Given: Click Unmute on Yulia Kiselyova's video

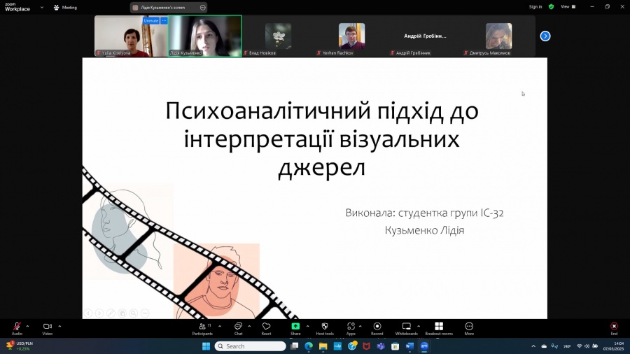Looking at the screenshot, I should pos(151,20).
